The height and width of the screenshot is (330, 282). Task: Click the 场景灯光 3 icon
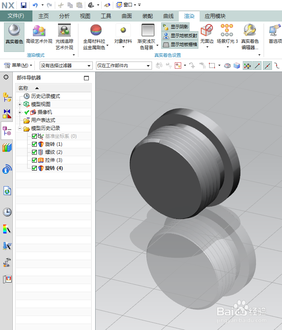pyautogui.click(x=227, y=30)
